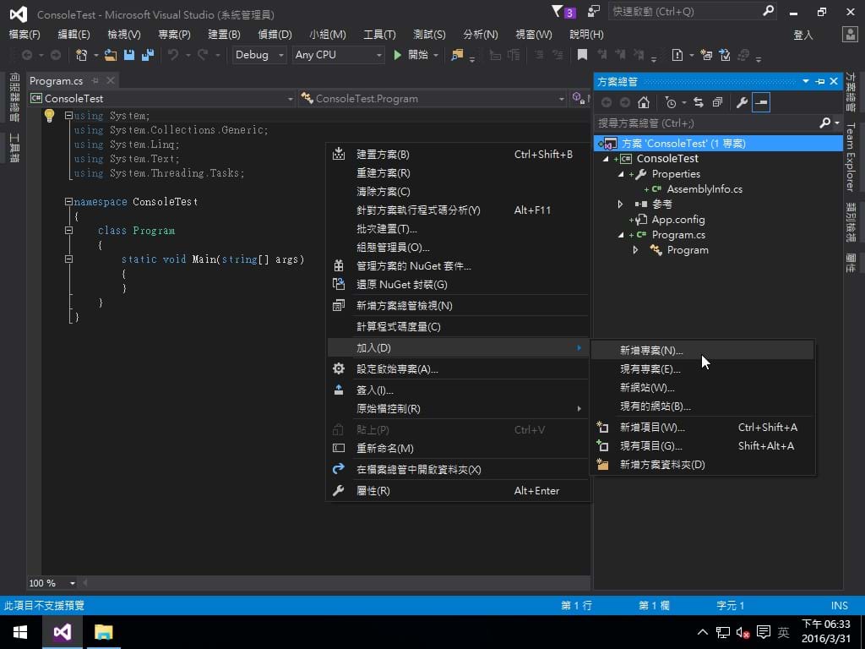Open the Action Center notification icon

(764, 632)
